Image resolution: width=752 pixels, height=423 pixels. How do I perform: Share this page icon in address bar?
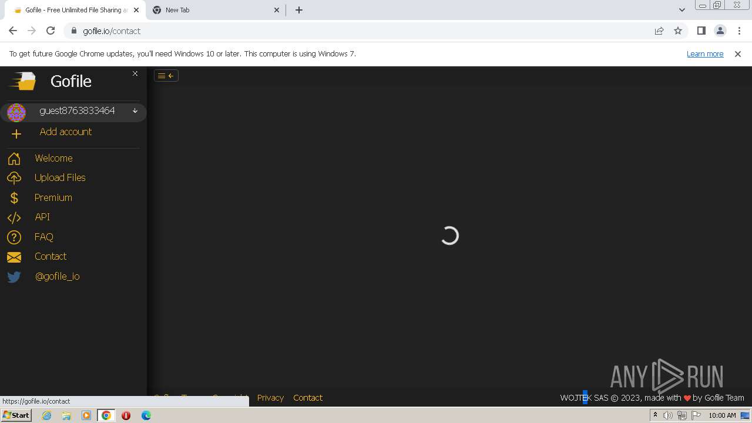pyautogui.click(x=659, y=31)
